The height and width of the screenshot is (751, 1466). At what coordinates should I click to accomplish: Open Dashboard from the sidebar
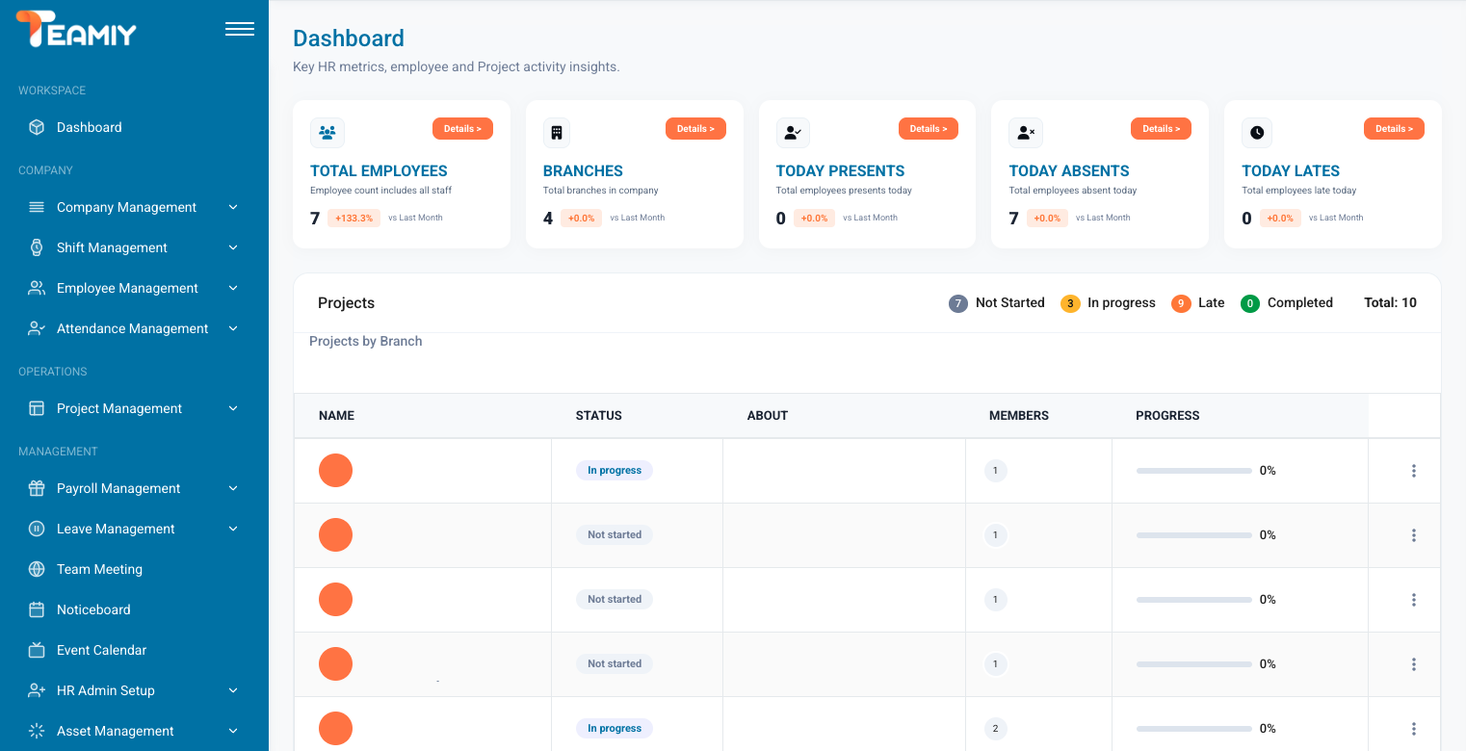coord(89,127)
